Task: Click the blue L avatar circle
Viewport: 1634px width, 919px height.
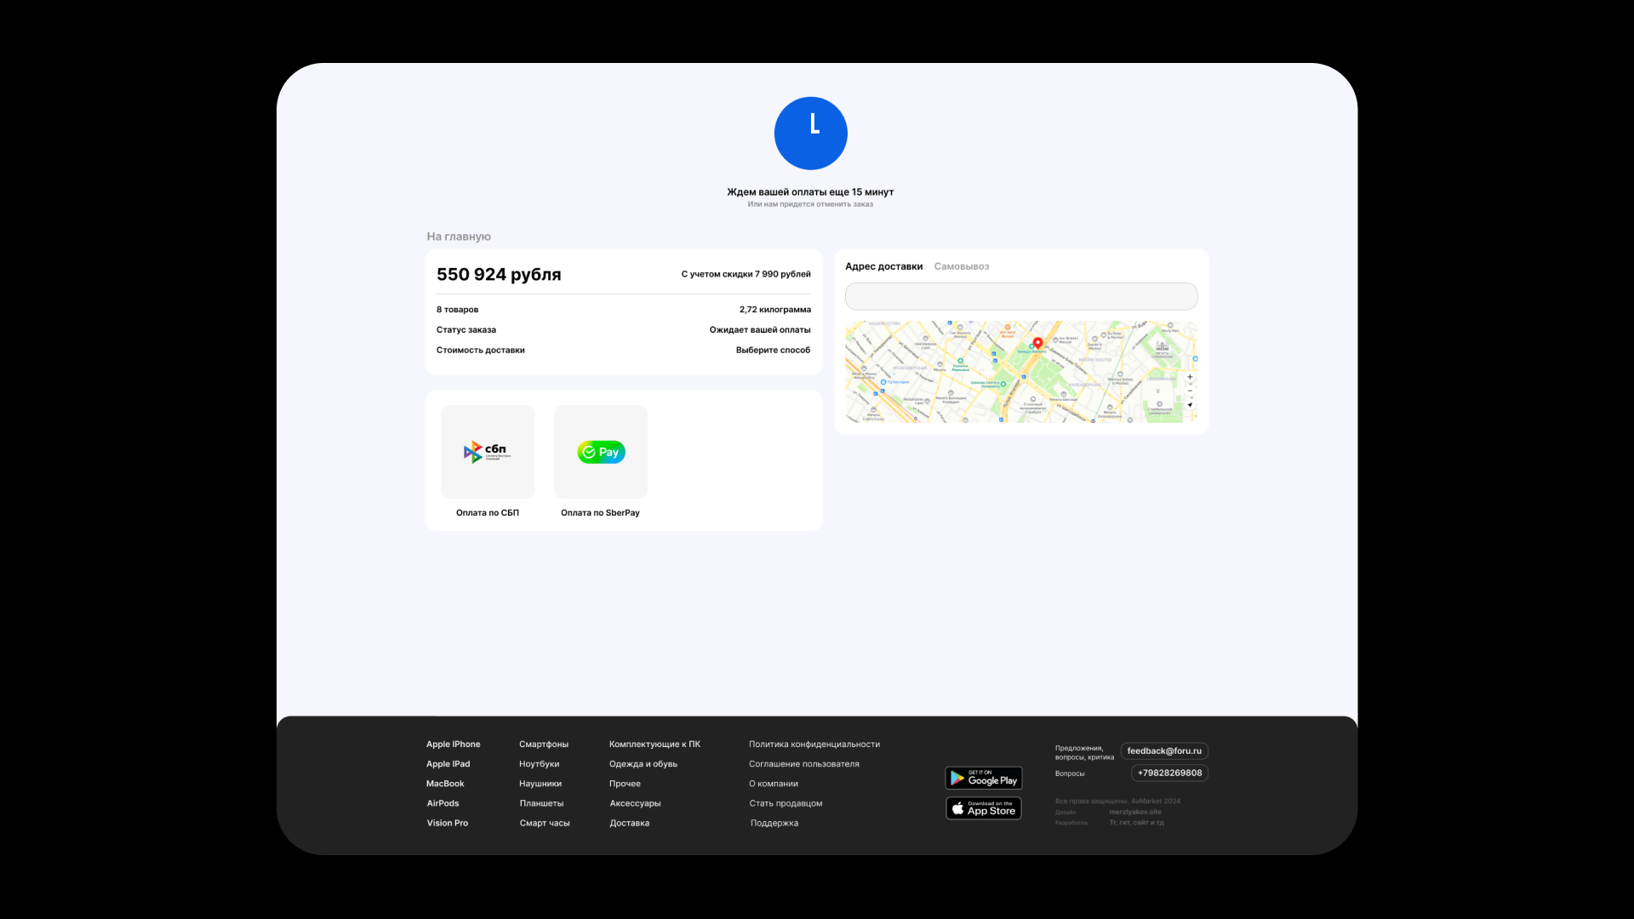Action: 810,134
